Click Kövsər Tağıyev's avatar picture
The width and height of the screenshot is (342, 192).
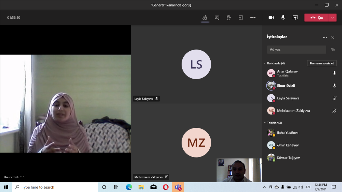pyautogui.click(x=271, y=157)
